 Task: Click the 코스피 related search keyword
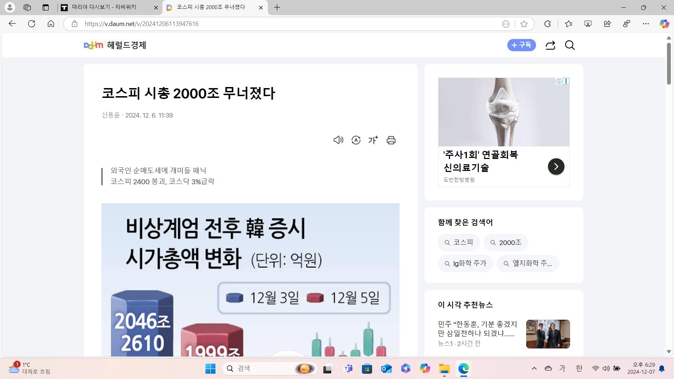coord(459,242)
